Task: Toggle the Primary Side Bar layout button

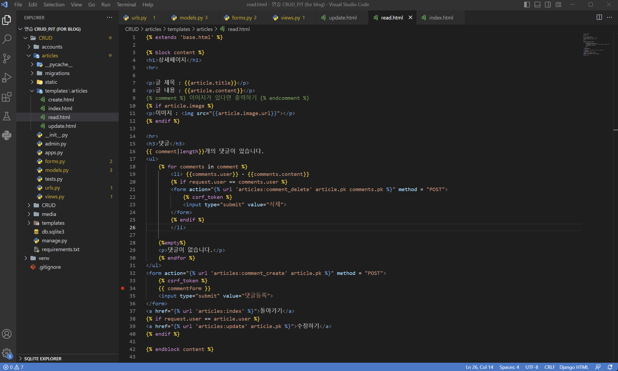Action: coord(527,5)
